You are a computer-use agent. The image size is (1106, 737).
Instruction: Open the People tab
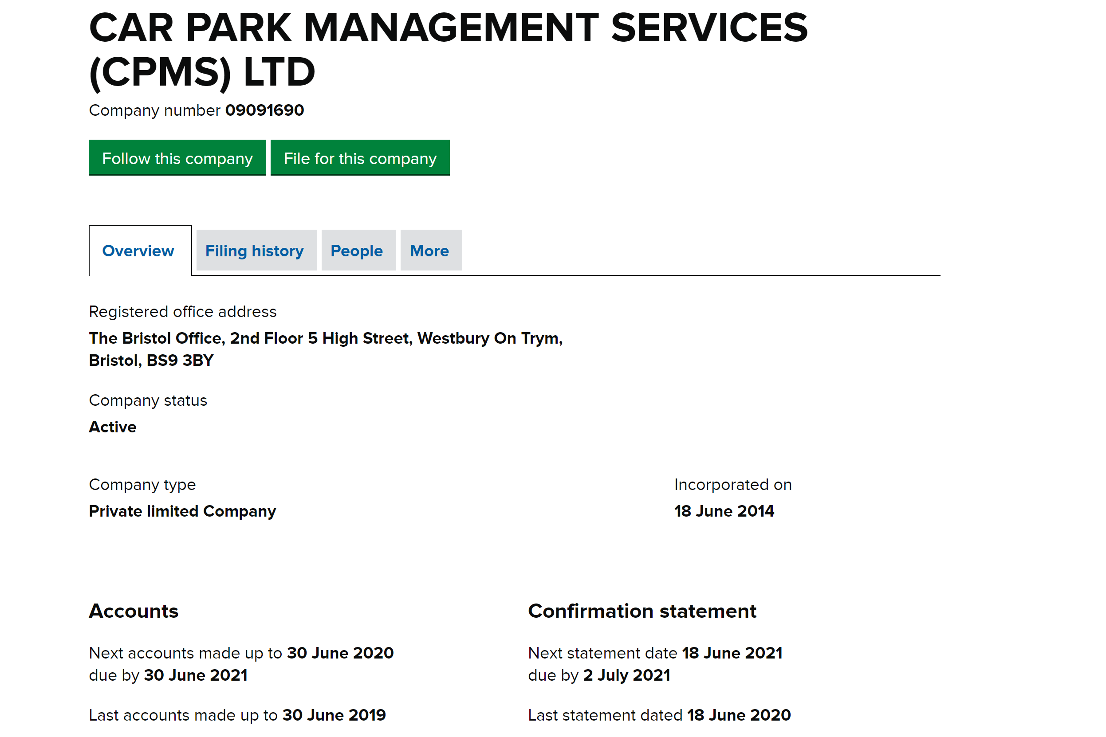click(359, 251)
